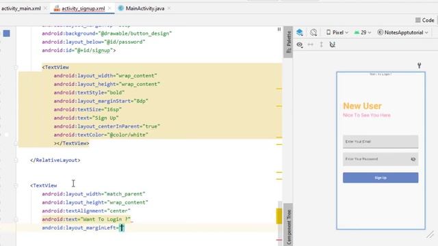Viewport: 438px width, 246px height.
Task: Click the blue color gutter swatch
Action: point(6,33)
